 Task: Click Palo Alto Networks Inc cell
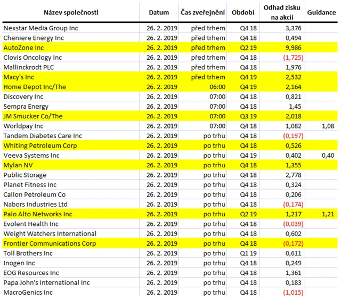pyautogui.click(x=37, y=214)
